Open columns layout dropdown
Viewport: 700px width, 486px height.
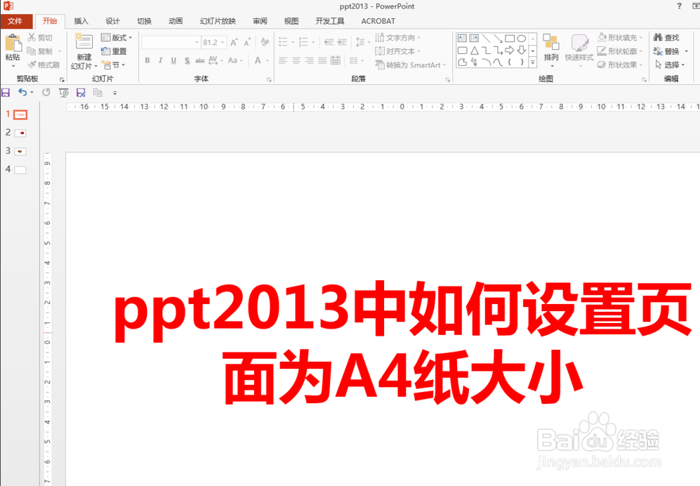356,60
